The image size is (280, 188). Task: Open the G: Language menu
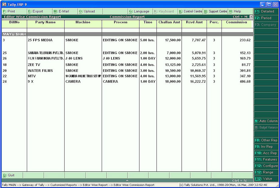140,11
